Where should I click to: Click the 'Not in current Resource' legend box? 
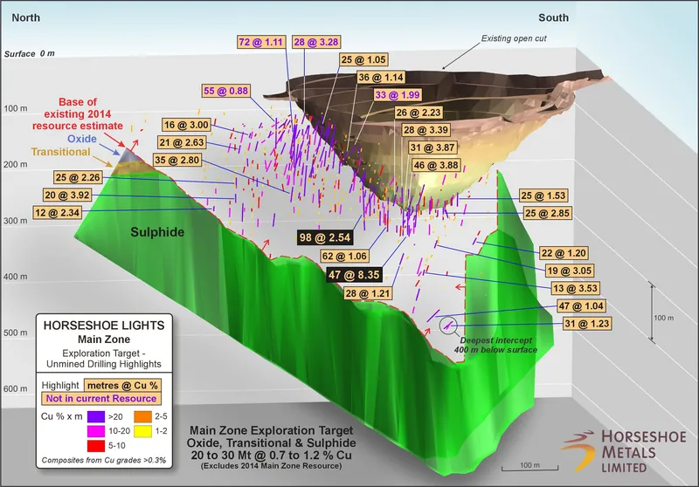click(101, 398)
